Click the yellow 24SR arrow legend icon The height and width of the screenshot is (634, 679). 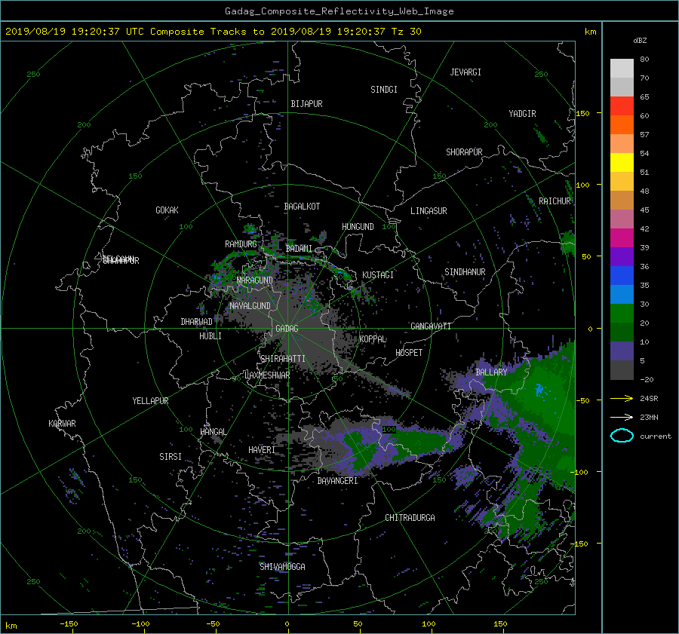point(622,398)
